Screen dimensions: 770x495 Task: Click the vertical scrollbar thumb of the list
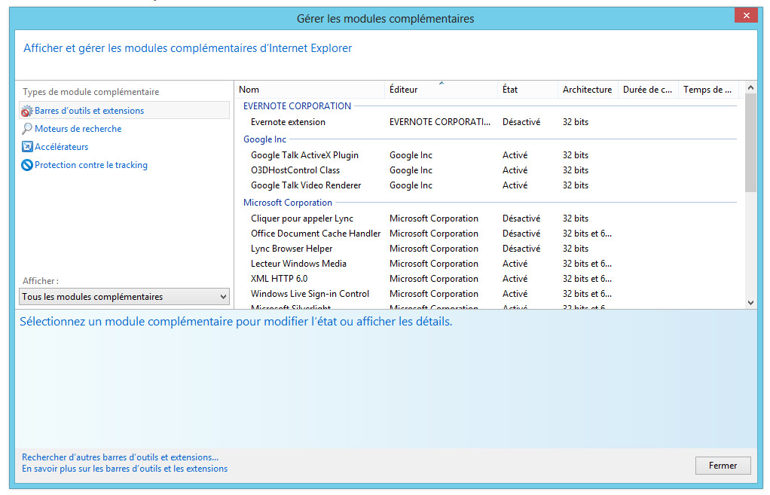point(750,142)
